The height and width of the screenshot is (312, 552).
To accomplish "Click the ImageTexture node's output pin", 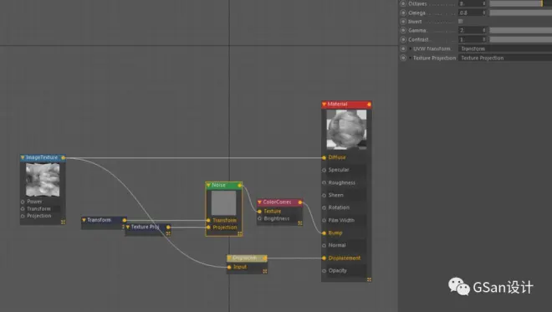I will point(64,158).
